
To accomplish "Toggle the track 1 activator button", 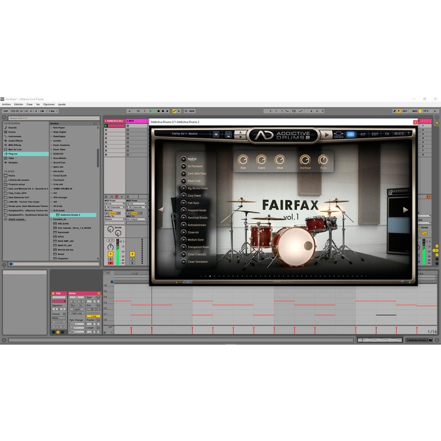I will click(111, 254).
